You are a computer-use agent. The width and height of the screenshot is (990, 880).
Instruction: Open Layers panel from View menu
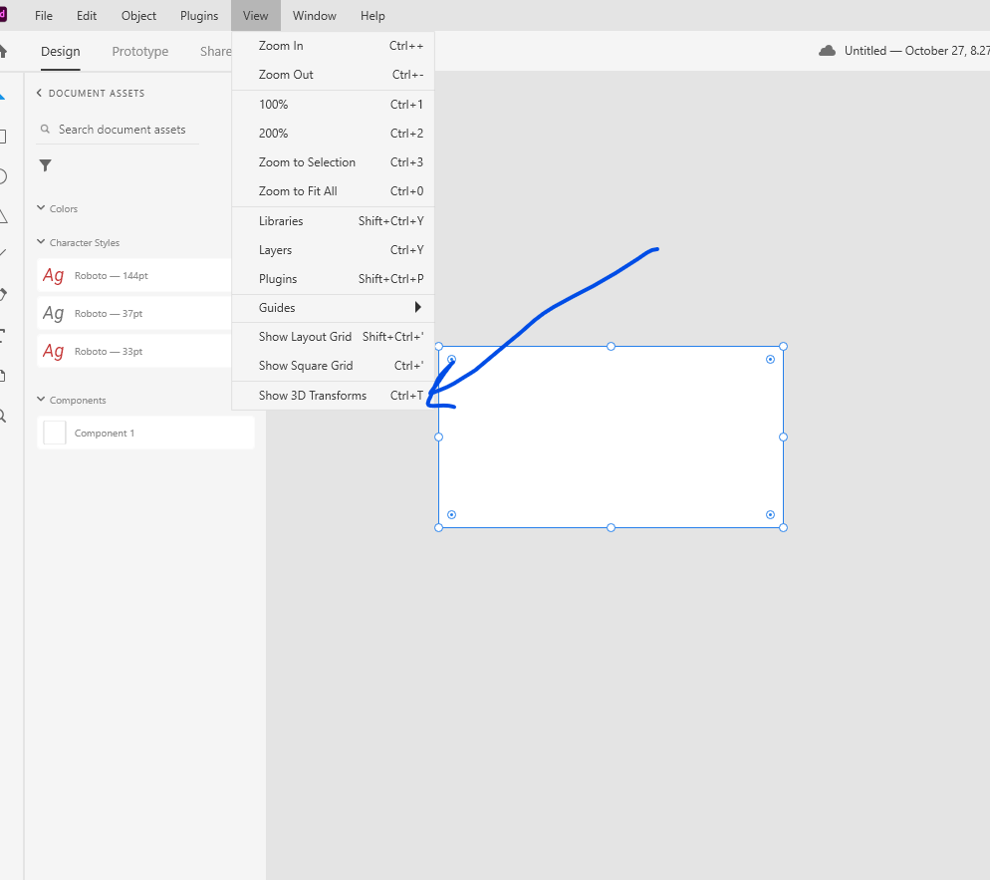(333, 250)
